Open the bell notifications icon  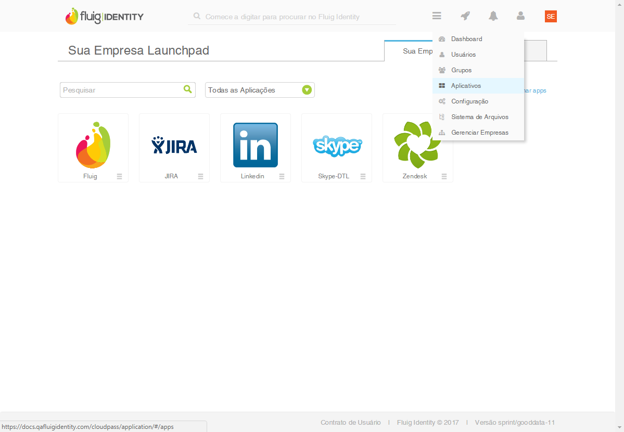493,16
